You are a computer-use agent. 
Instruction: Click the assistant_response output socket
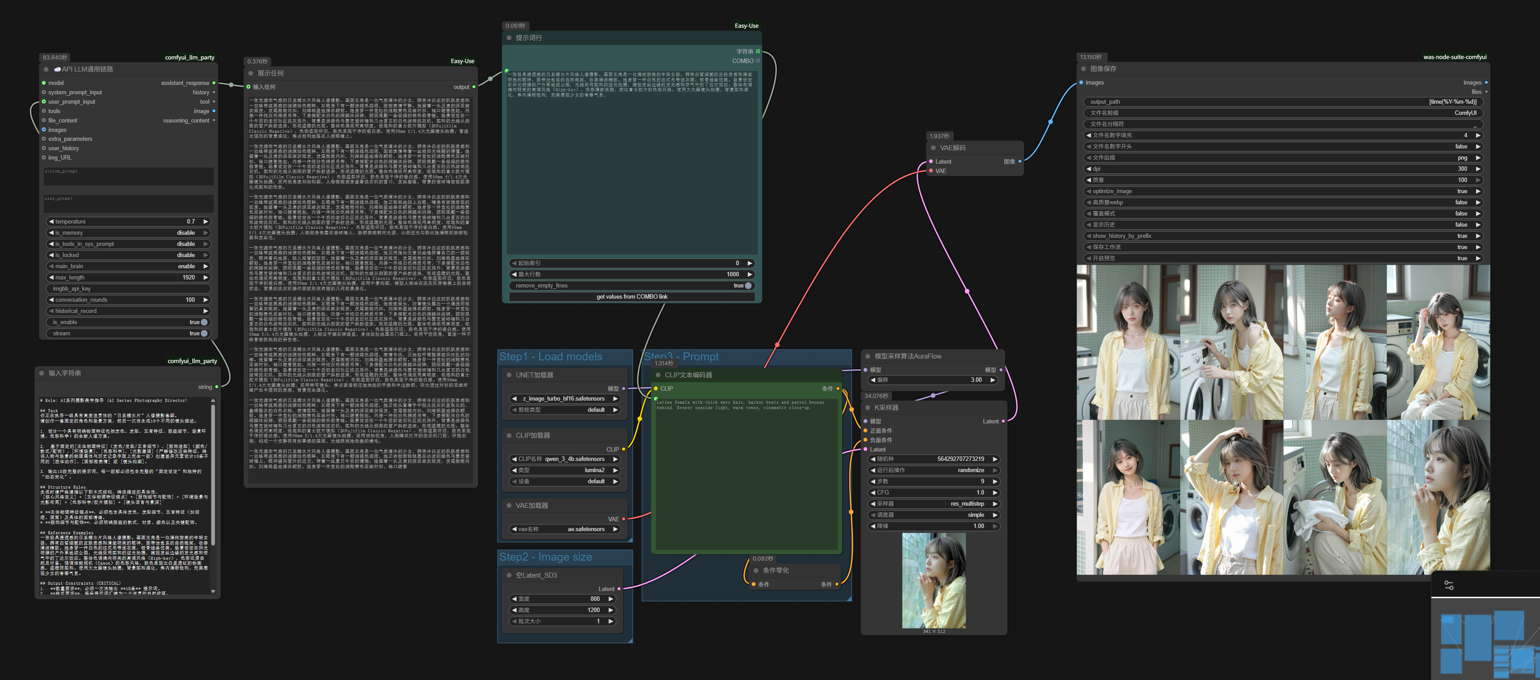point(214,83)
